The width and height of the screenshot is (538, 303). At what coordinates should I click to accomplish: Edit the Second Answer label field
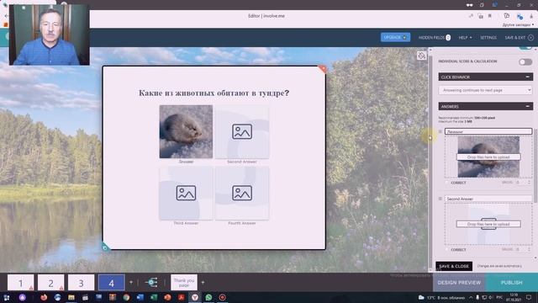pyautogui.click(x=488, y=199)
